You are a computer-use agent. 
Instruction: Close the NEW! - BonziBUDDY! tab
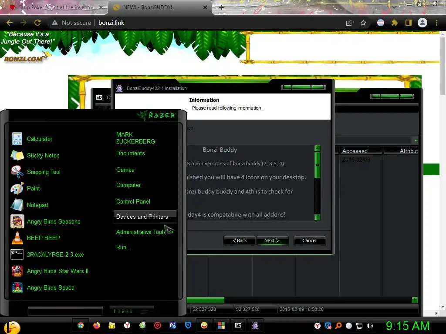pyautogui.click(x=205, y=7)
